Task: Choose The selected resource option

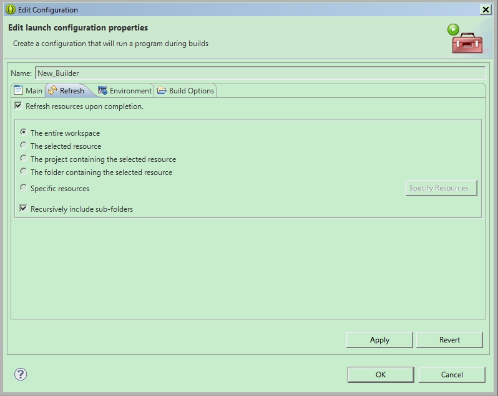Action: [24, 145]
